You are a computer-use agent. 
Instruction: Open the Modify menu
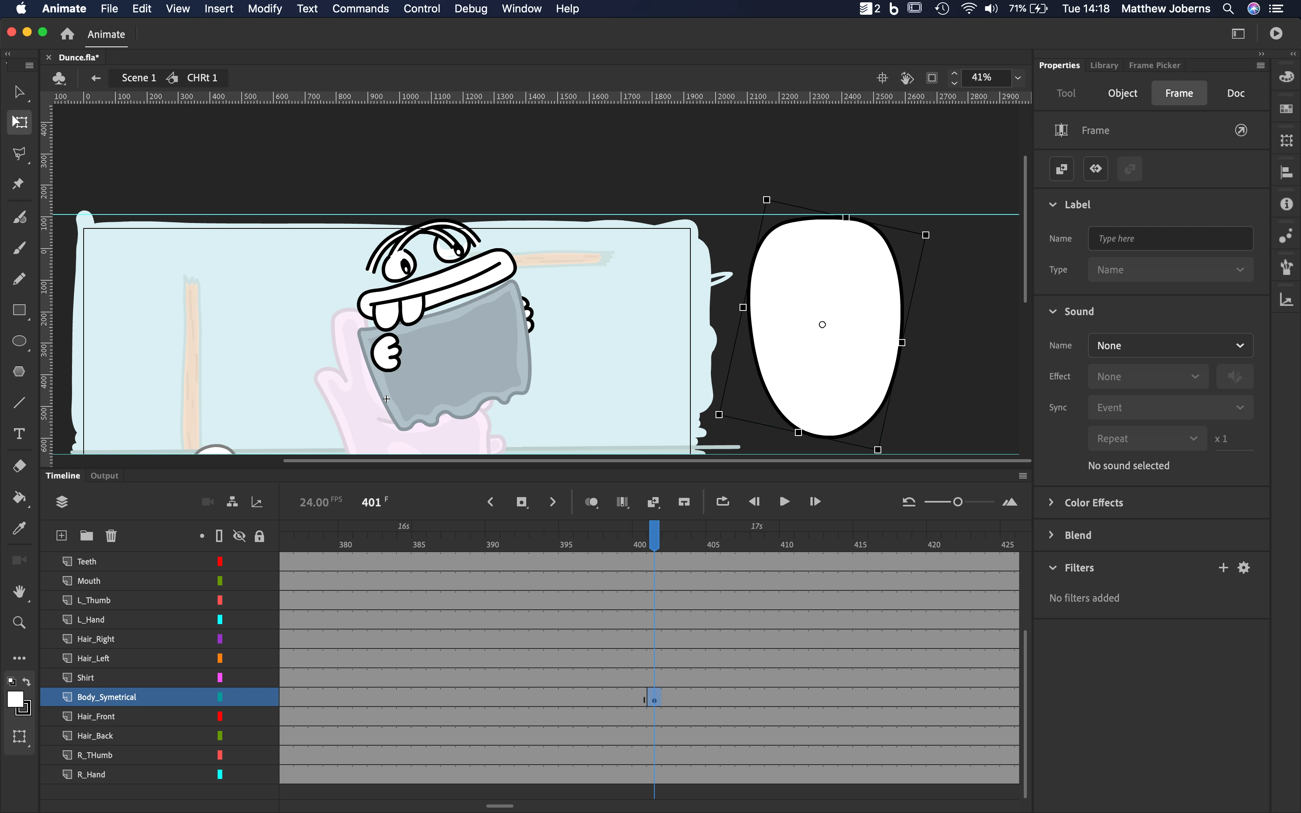tap(264, 9)
